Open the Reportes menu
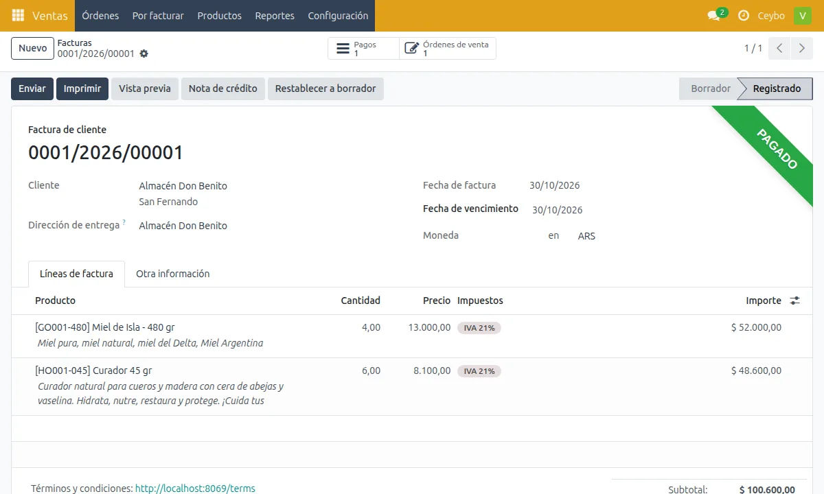This screenshot has width=824, height=494. 275,16
